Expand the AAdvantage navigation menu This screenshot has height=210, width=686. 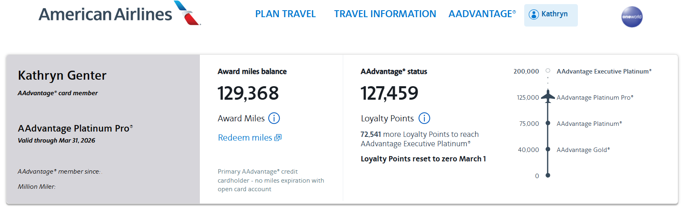pos(482,14)
